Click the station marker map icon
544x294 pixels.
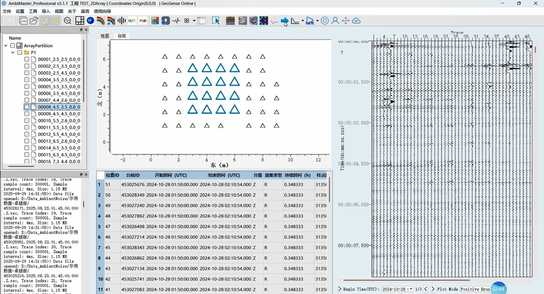click(x=165, y=21)
